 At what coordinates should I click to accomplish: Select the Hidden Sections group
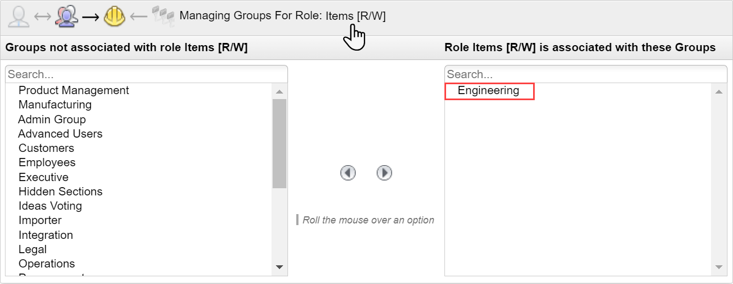[x=61, y=192]
